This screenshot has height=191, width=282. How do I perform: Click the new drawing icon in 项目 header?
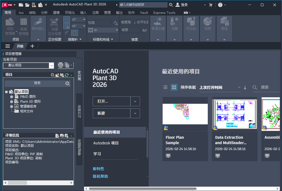(57, 75)
